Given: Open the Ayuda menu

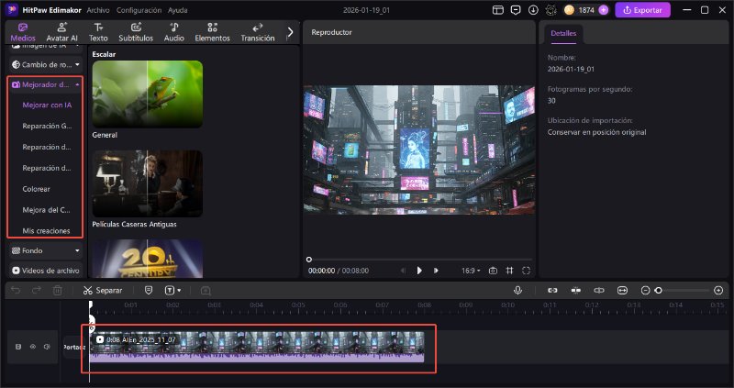Looking at the screenshot, I should pos(178,10).
